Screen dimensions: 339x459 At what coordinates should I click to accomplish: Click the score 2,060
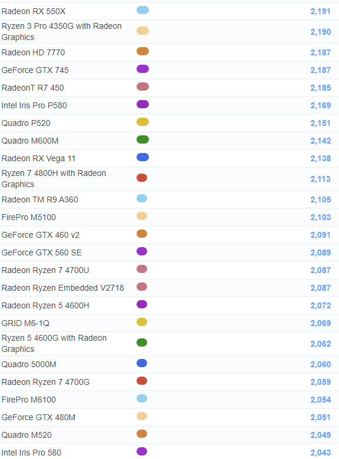point(320,364)
